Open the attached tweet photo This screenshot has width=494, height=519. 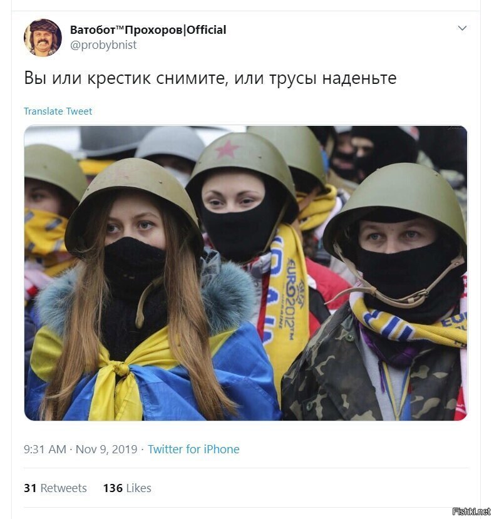(x=245, y=273)
